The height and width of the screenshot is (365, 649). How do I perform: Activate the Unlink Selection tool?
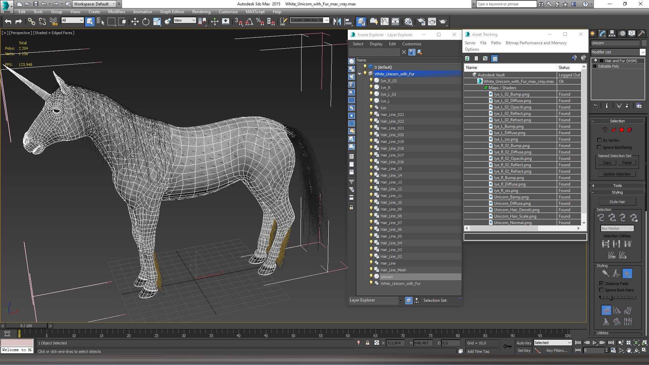pos(42,22)
